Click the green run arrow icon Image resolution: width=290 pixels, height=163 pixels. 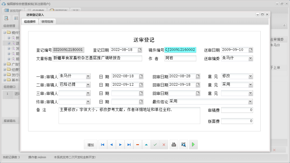point(193,144)
